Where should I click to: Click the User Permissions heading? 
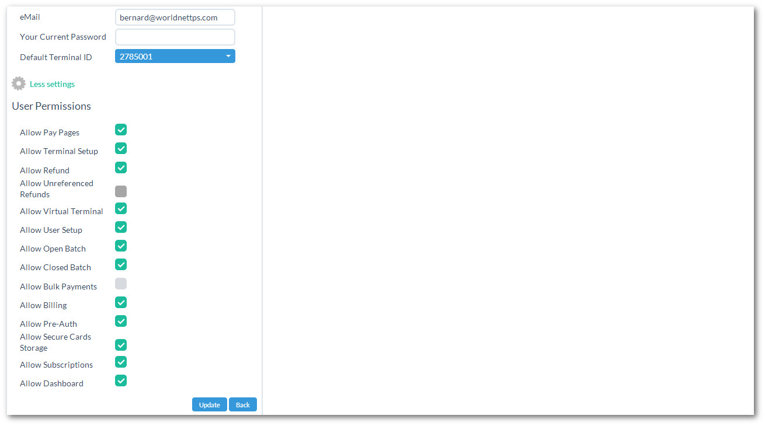(51, 106)
